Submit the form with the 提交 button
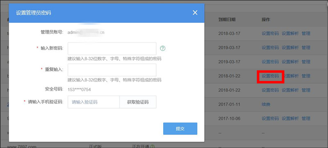Viewport: 328px width, 148px height. pos(180,129)
